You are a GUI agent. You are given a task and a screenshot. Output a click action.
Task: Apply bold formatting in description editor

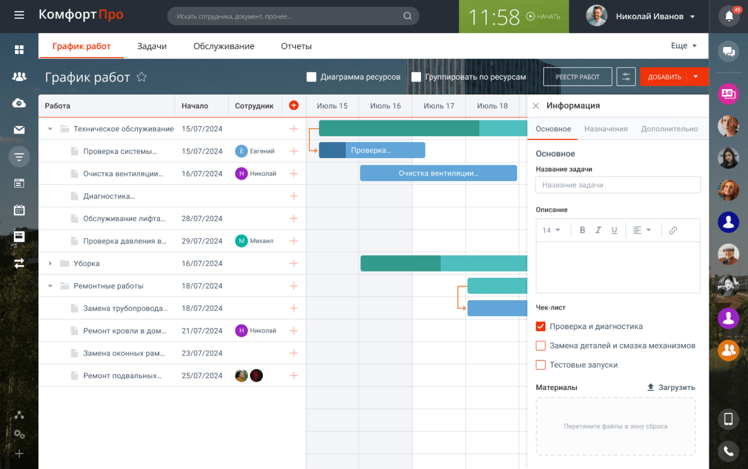582,230
